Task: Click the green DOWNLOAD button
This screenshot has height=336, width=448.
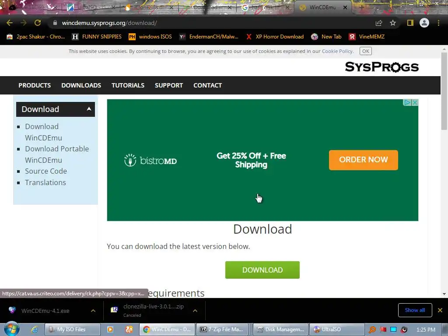Action: 262,269
